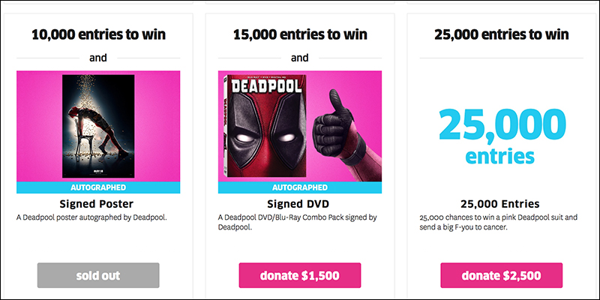Viewport: 600px width, 300px height.
Task: Click the DEADPOOL title on the DVD case
Action: pyautogui.click(x=267, y=86)
